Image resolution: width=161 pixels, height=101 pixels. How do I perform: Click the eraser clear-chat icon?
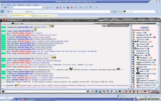[x=93, y=91]
